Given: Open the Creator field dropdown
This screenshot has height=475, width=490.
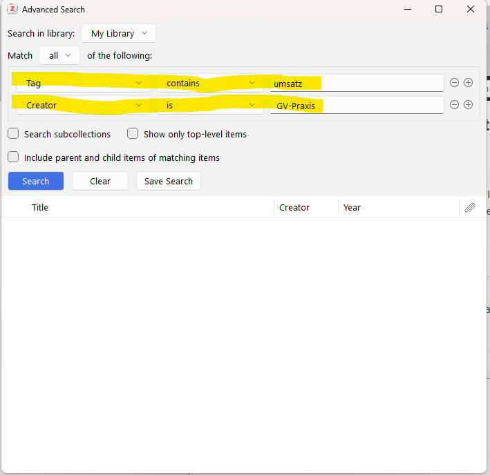Looking at the screenshot, I should (x=83, y=105).
